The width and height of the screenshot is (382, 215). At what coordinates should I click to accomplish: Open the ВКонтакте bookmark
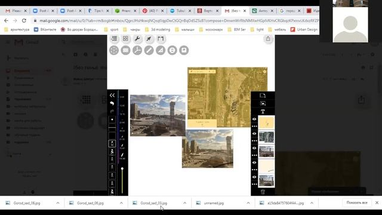pos(45,29)
